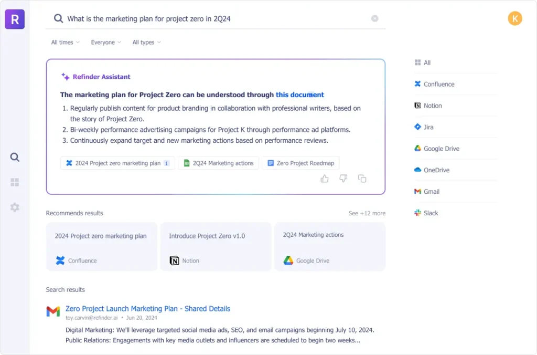
Task: Filter results by Gmail
Action: pos(456,191)
